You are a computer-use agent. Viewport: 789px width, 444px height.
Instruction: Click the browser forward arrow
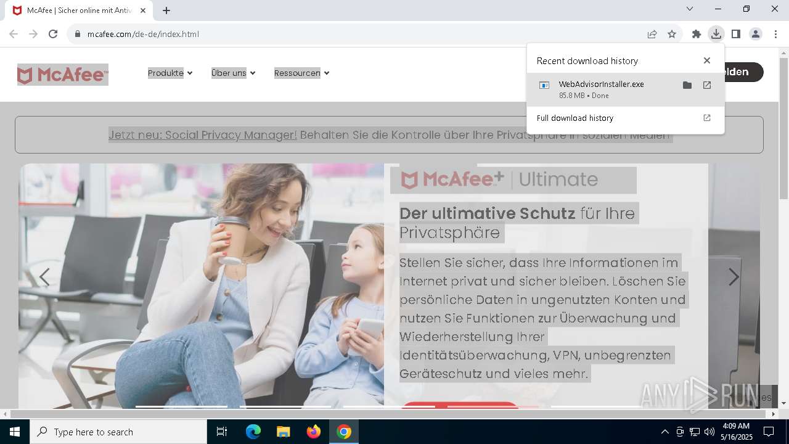point(33,34)
